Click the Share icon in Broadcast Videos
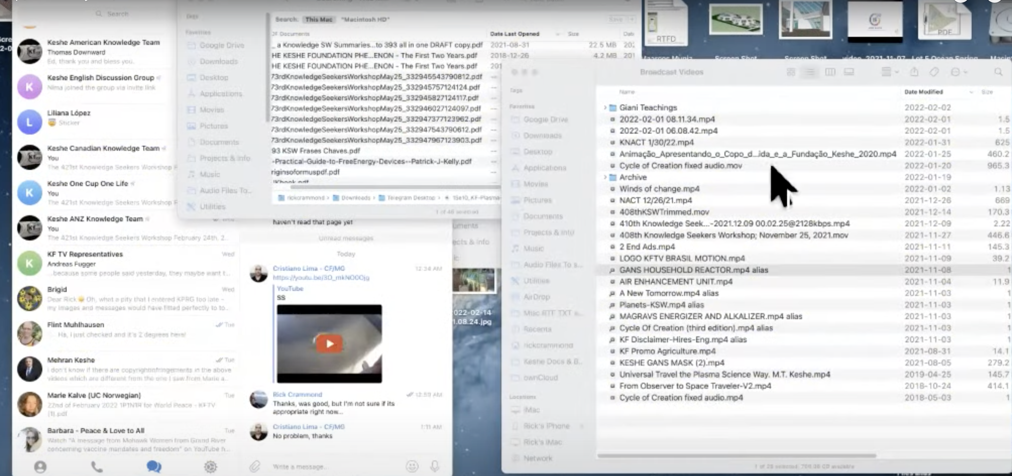This screenshot has width=1012, height=476. [914, 72]
